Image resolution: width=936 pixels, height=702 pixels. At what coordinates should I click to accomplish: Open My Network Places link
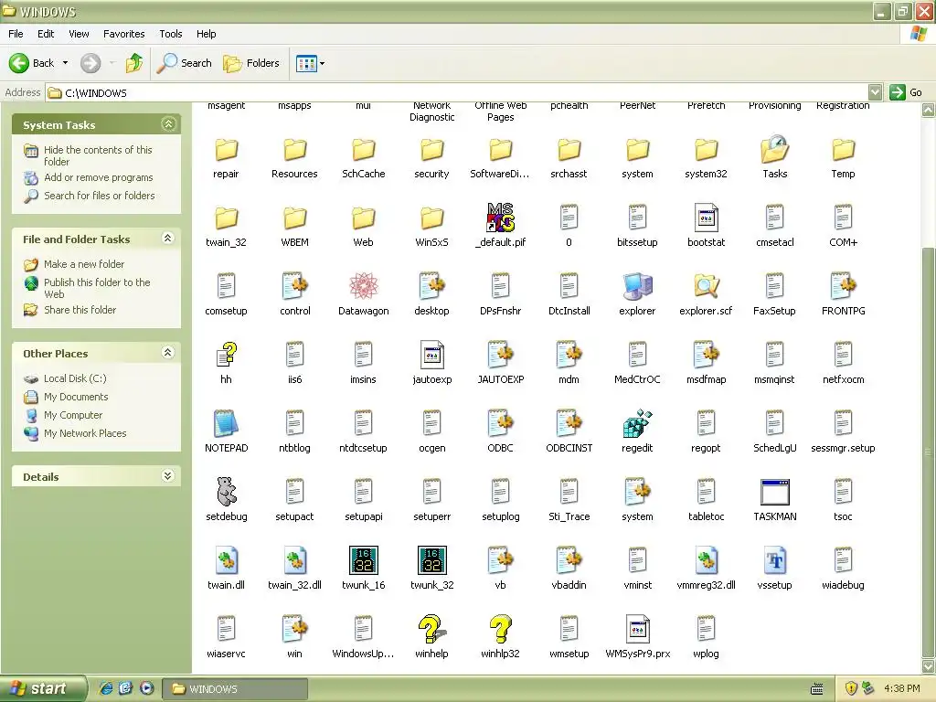(x=85, y=433)
